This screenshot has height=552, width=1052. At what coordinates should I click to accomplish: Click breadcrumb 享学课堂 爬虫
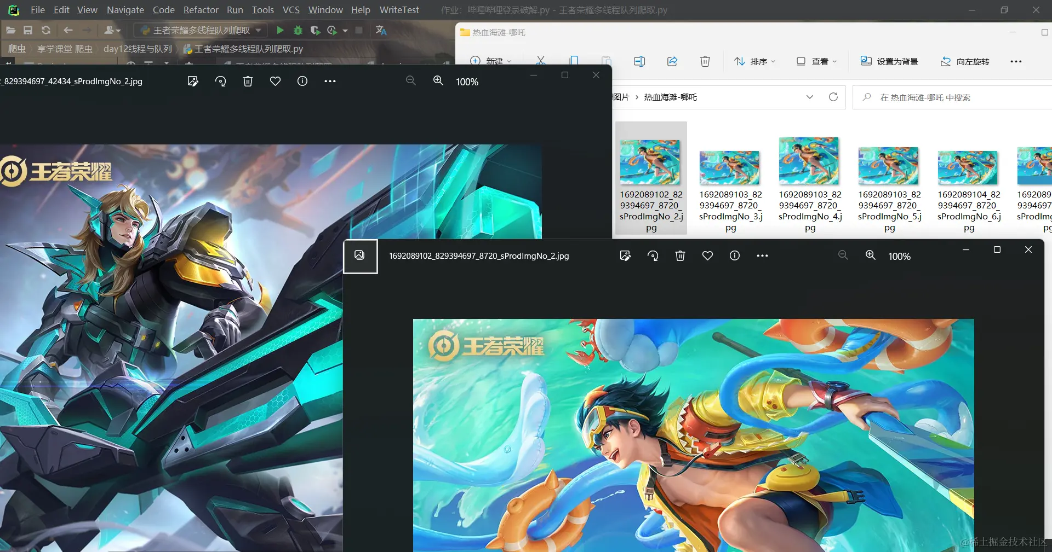(x=65, y=49)
